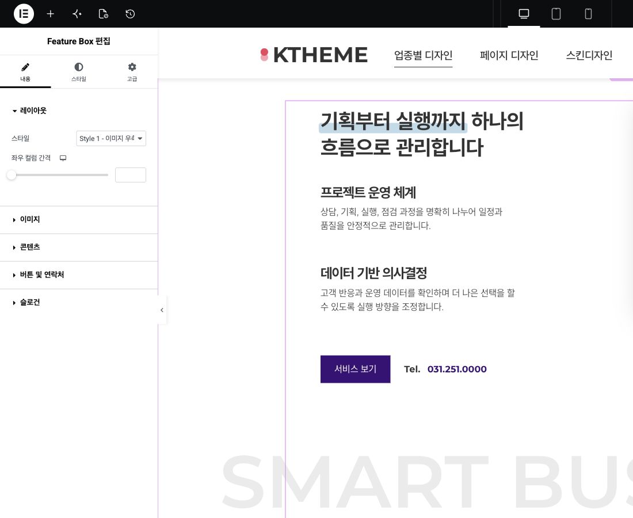Open page settings document icon
This screenshot has width=633, height=518.
pyautogui.click(x=104, y=14)
